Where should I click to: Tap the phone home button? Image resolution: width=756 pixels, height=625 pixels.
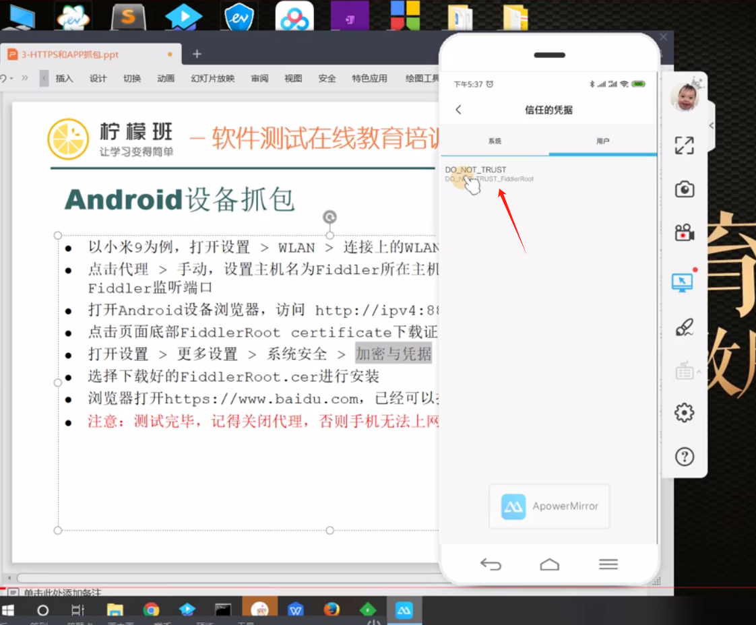click(549, 564)
